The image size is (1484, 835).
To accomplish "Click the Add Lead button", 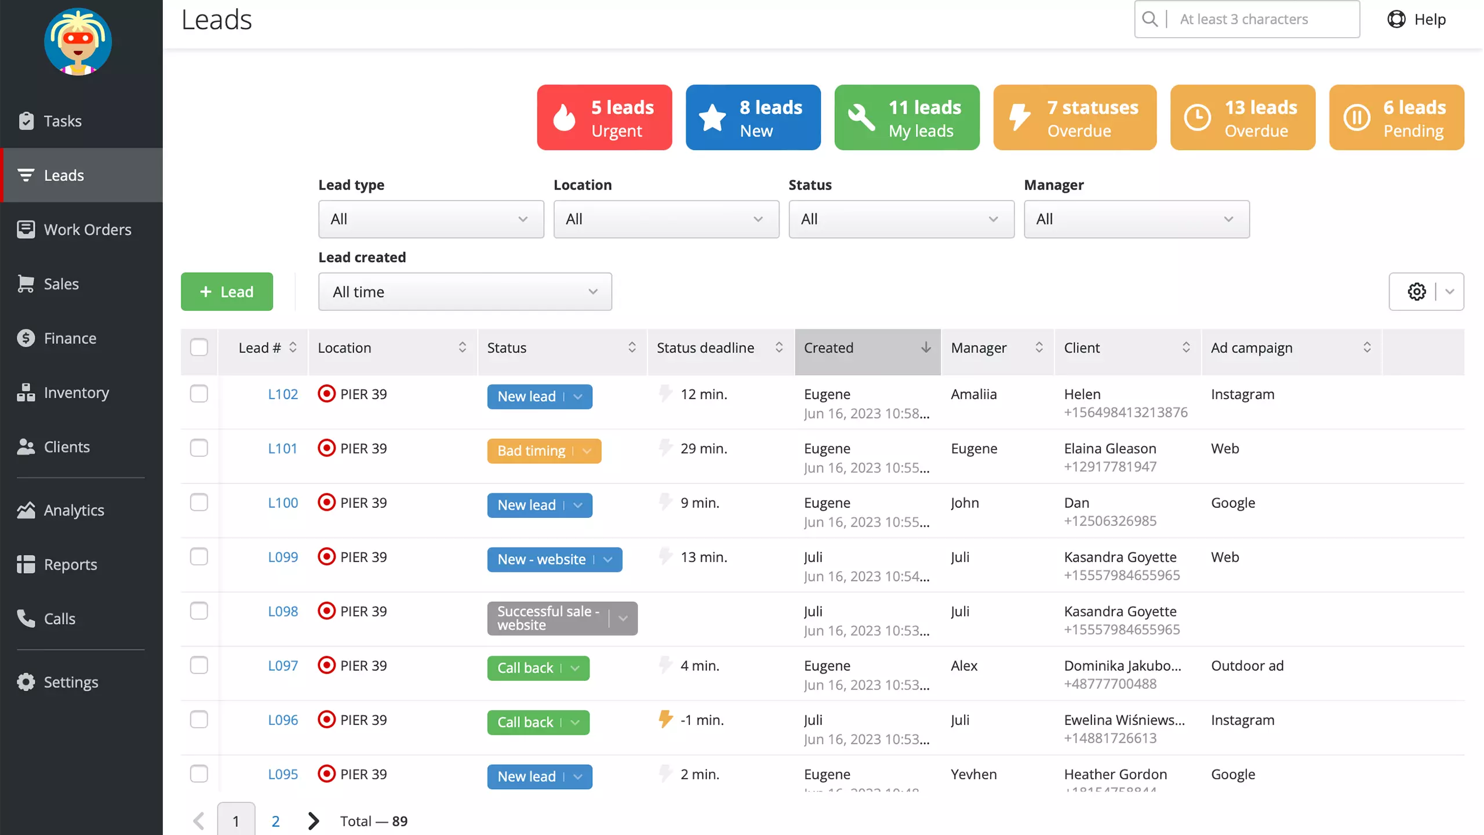I will coord(226,292).
